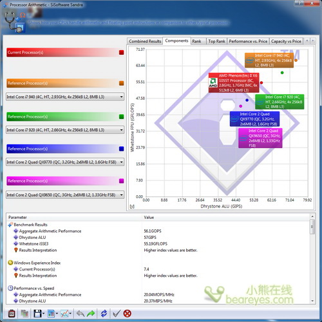Open the arrow beside the floppy disk icon
322x322 pixels.
point(44,314)
